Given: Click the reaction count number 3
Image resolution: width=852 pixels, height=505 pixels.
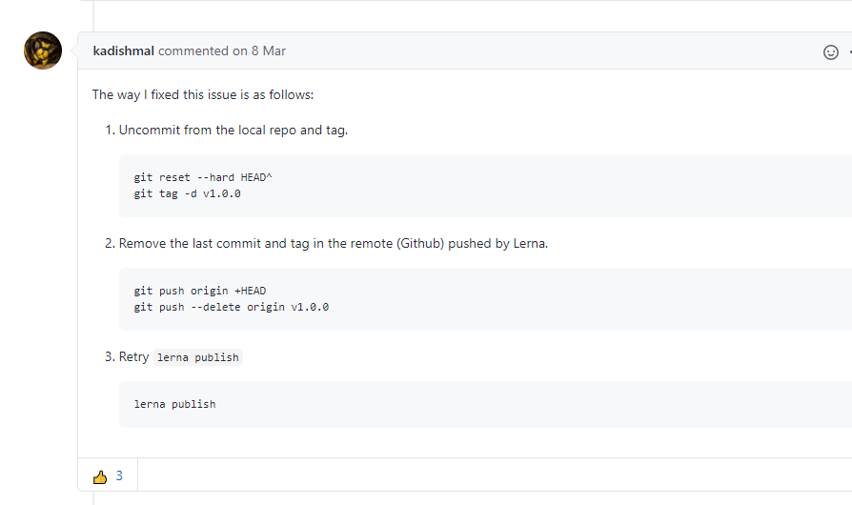Looking at the screenshot, I should pyautogui.click(x=119, y=476).
